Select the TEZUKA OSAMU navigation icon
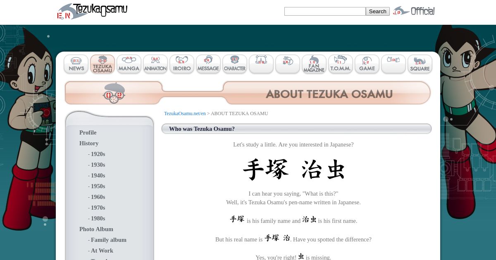496x260 pixels. (103, 64)
